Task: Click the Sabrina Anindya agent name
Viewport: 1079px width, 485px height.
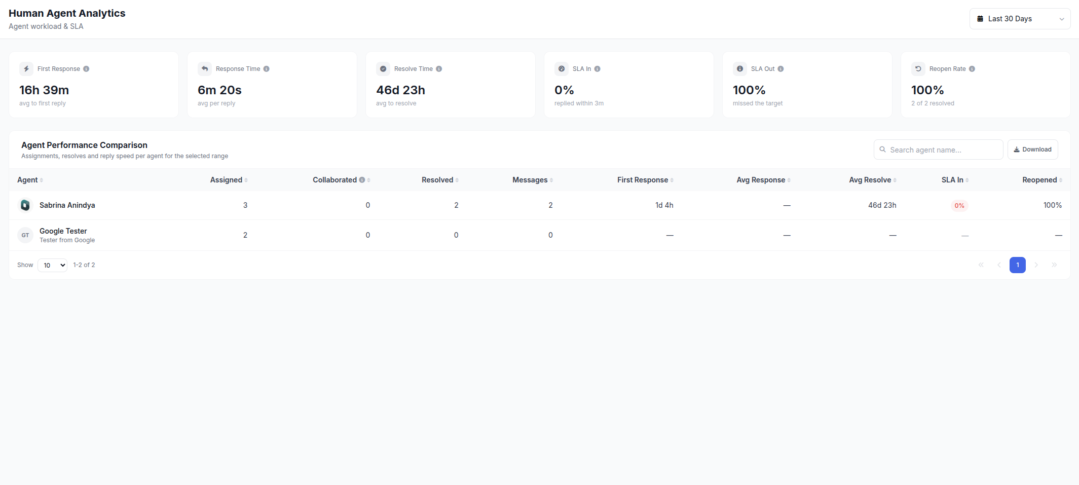Action: 67,205
